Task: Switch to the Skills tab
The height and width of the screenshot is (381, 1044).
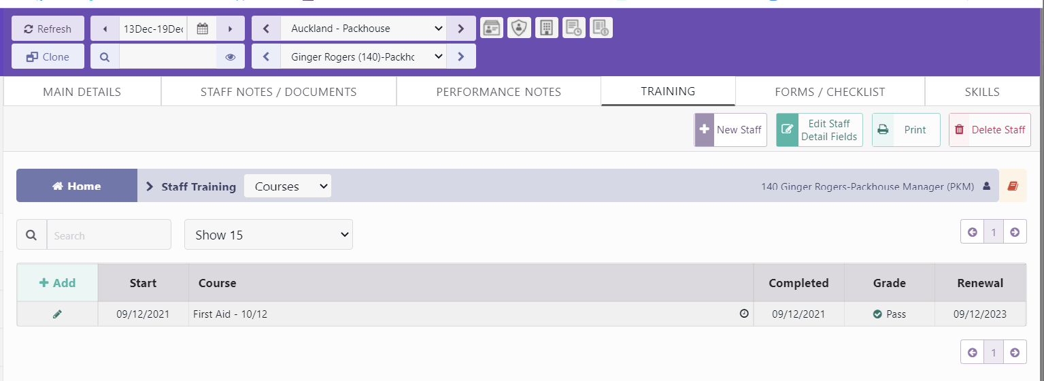Action: click(x=982, y=91)
